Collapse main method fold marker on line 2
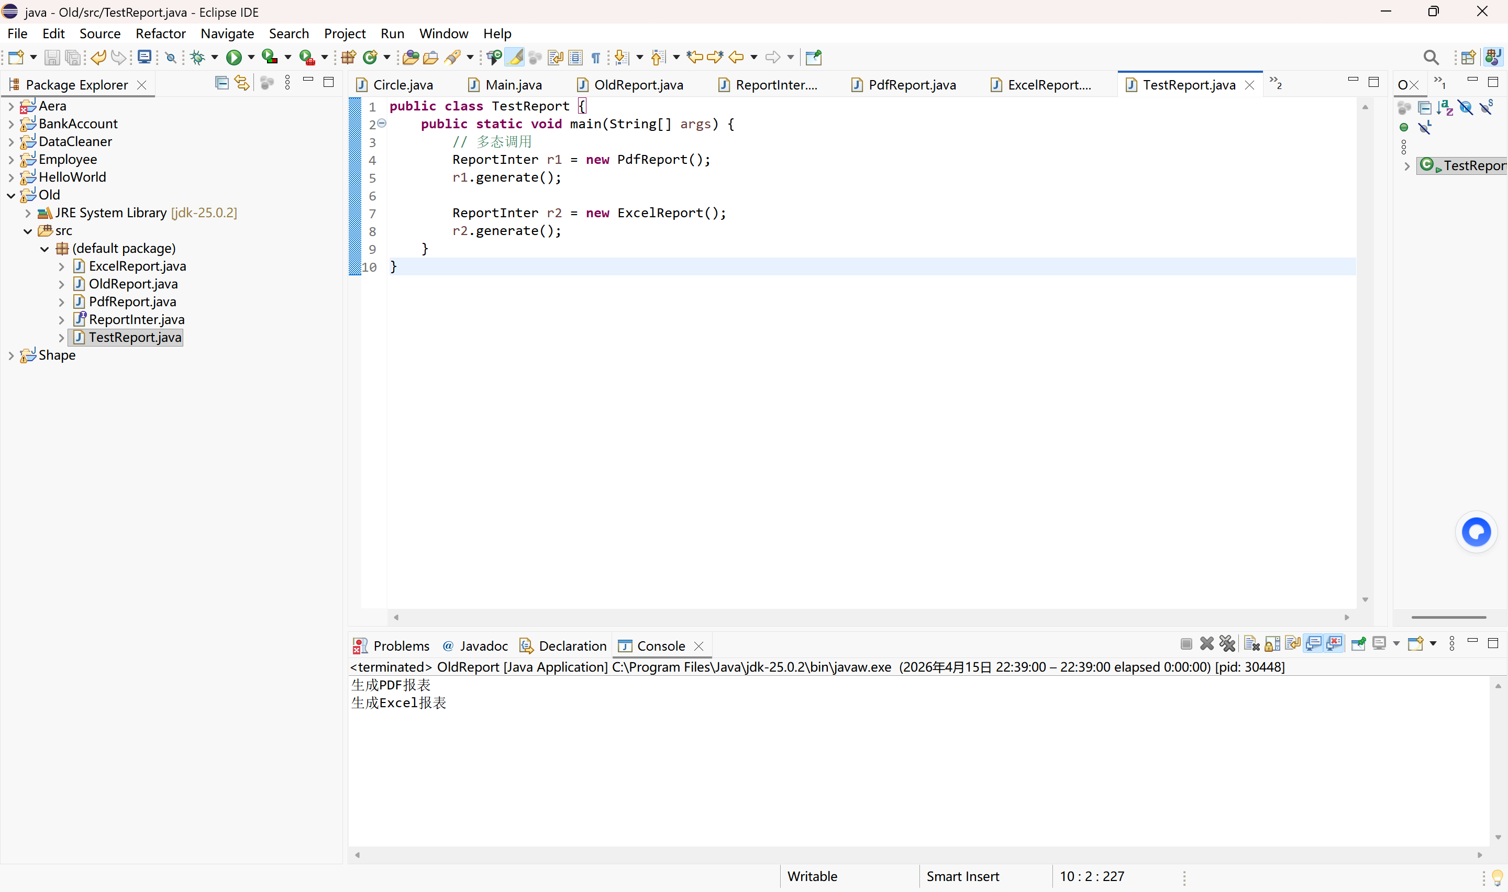This screenshot has height=892, width=1508. (382, 123)
